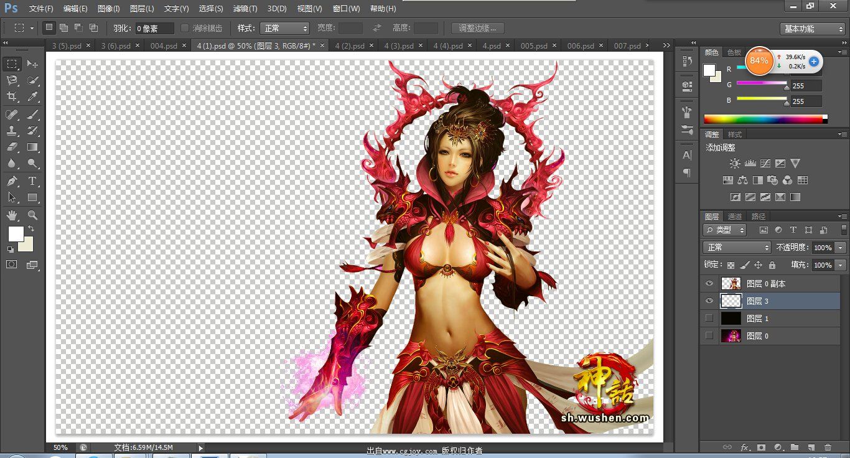Create new layer icon
850x458 pixels.
click(811, 447)
